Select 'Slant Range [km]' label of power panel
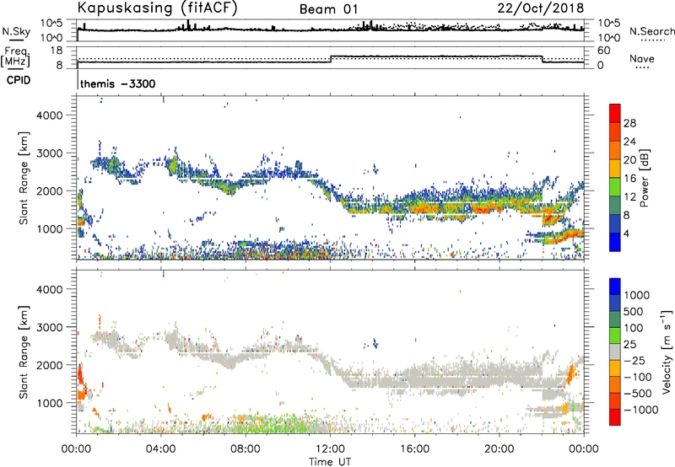 click(24, 178)
